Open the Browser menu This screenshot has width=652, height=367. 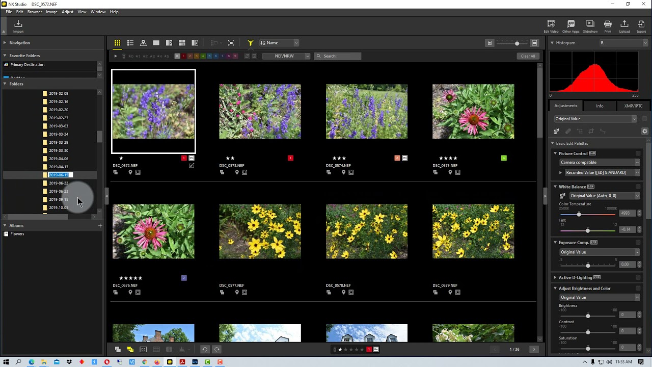tap(35, 12)
